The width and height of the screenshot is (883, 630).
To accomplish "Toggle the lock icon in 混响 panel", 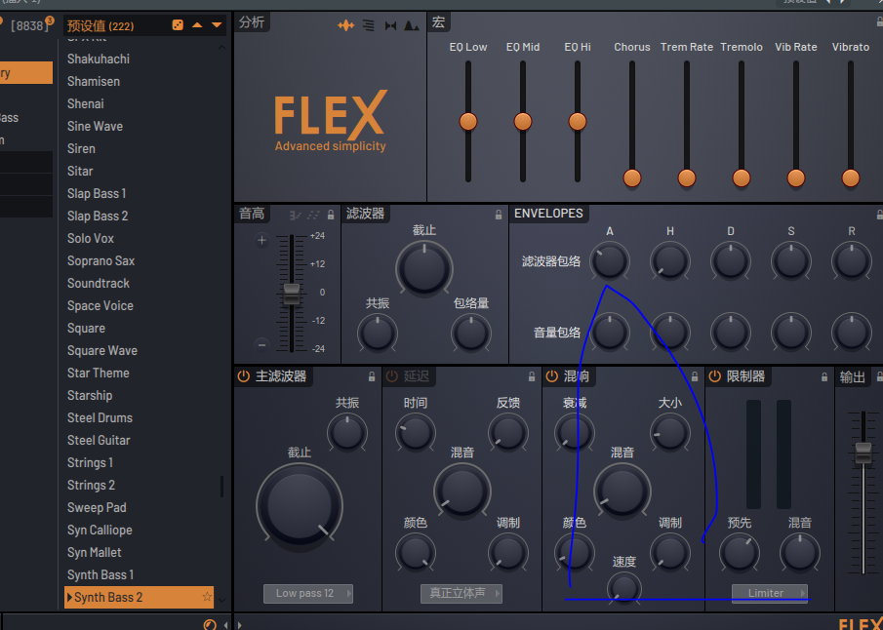I will [x=695, y=376].
